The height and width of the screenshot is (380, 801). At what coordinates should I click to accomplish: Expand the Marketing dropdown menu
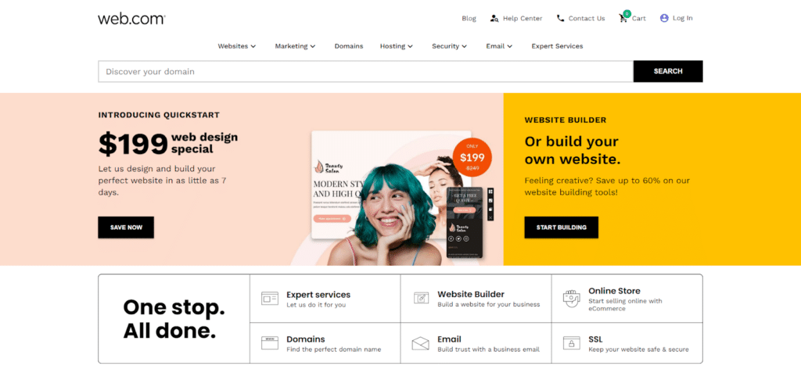pyautogui.click(x=295, y=46)
